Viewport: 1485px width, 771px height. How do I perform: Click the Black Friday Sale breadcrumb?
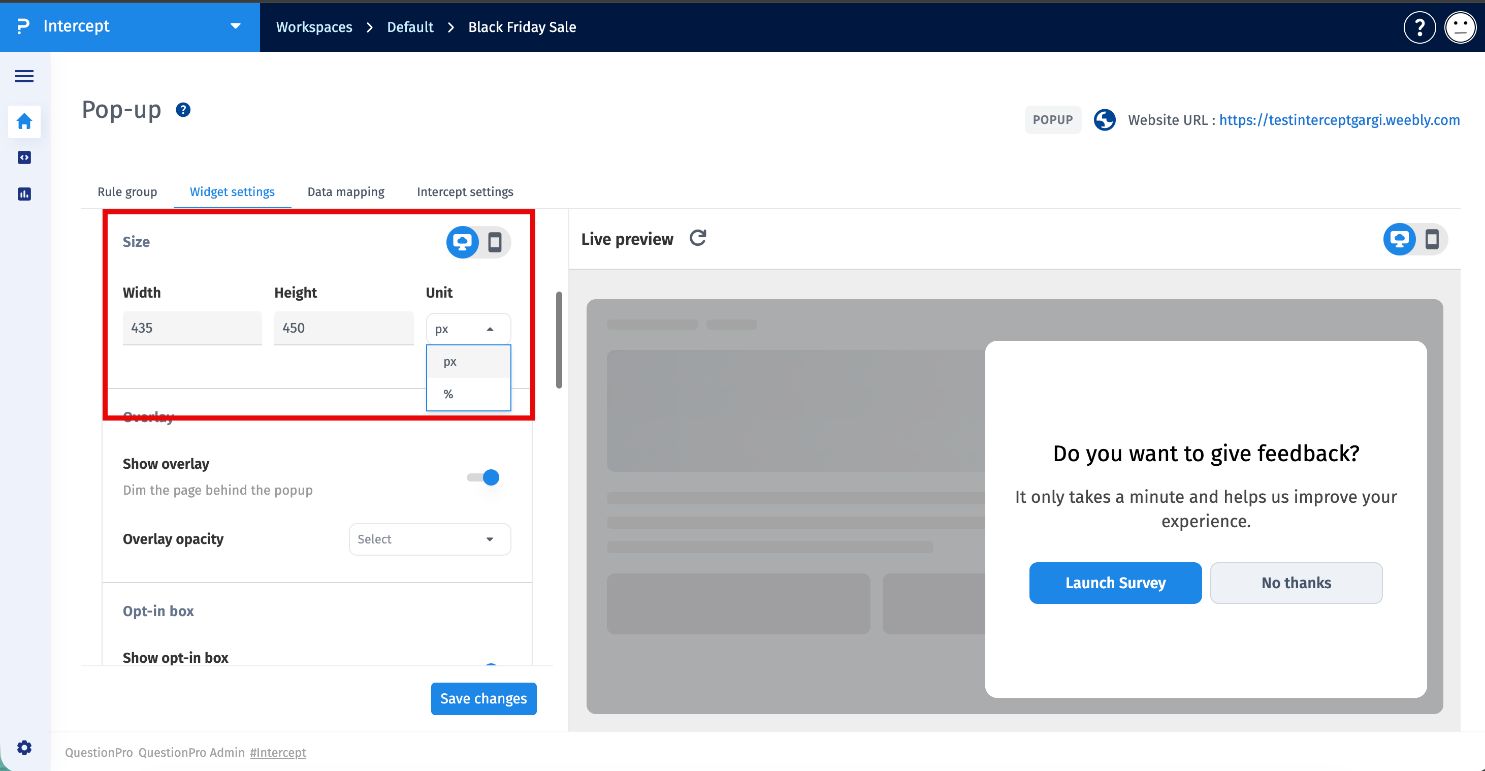point(522,27)
